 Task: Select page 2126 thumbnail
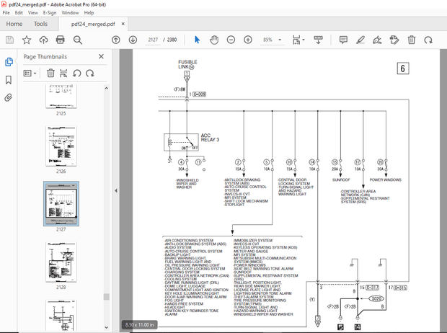pyautogui.click(x=61, y=146)
